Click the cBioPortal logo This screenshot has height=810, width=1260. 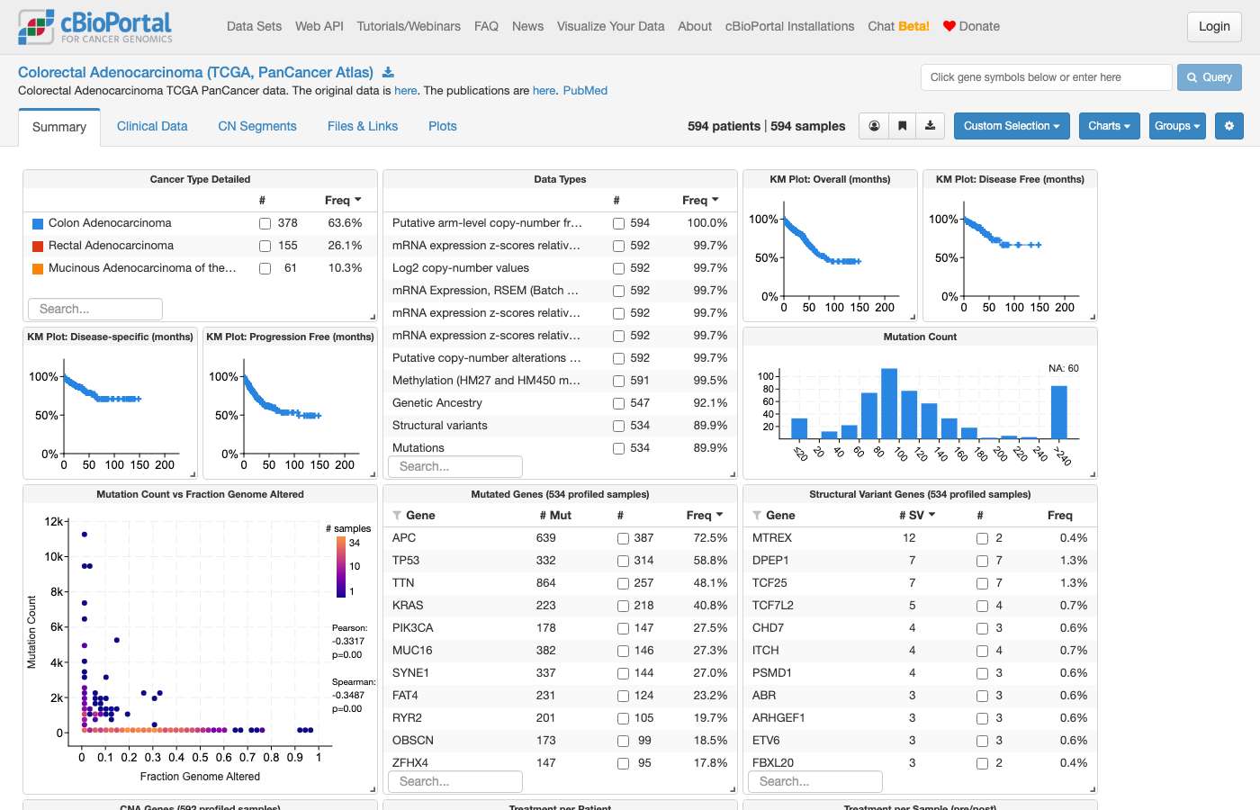coord(95,27)
